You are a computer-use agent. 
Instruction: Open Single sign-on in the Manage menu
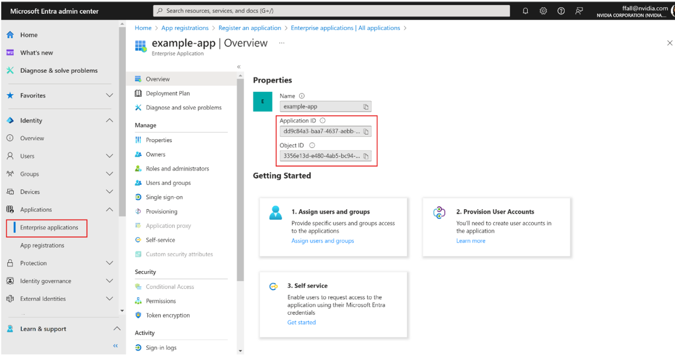[164, 197]
